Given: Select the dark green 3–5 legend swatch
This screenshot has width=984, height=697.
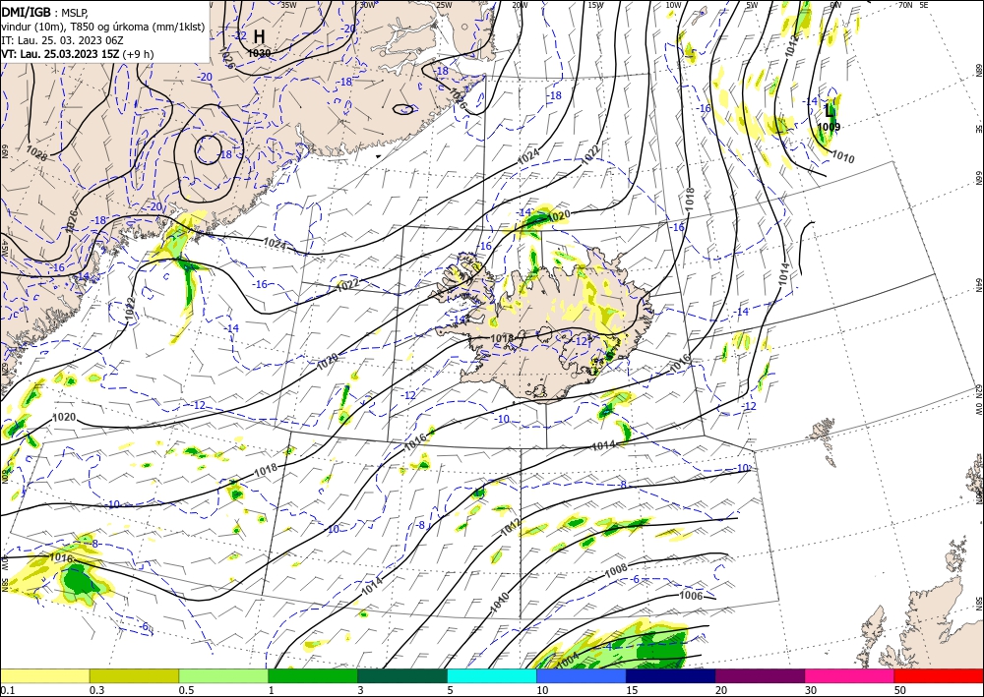Looking at the screenshot, I should point(402,675).
